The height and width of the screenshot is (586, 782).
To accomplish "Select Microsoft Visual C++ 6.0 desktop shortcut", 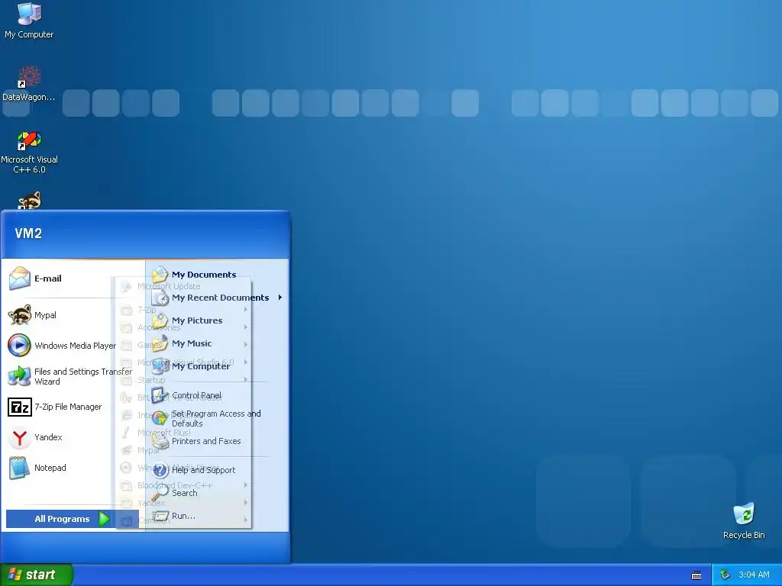I will (29, 152).
